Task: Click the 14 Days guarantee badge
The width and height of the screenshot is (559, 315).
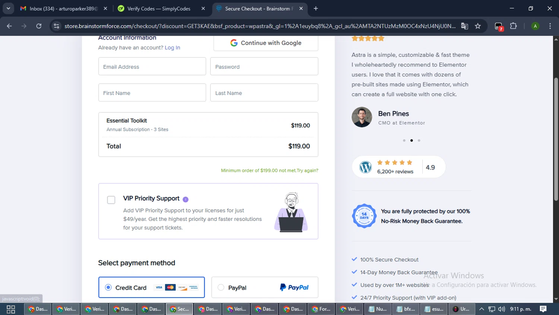Action: 364,216
